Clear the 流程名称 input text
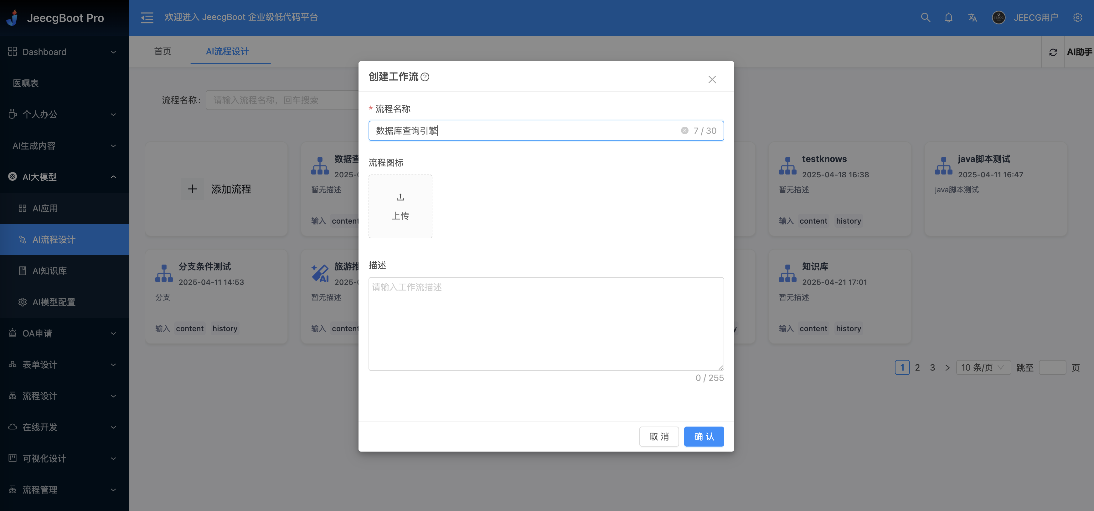Screen dimensions: 1094x511 (684, 130)
